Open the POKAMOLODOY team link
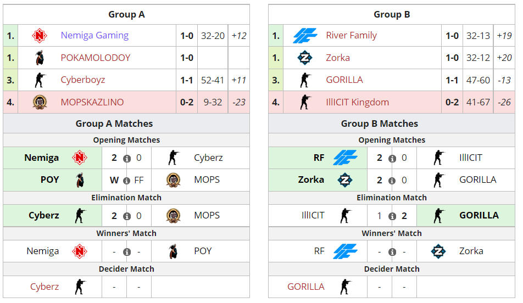Screen dimensions: 523x303 click(x=96, y=58)
